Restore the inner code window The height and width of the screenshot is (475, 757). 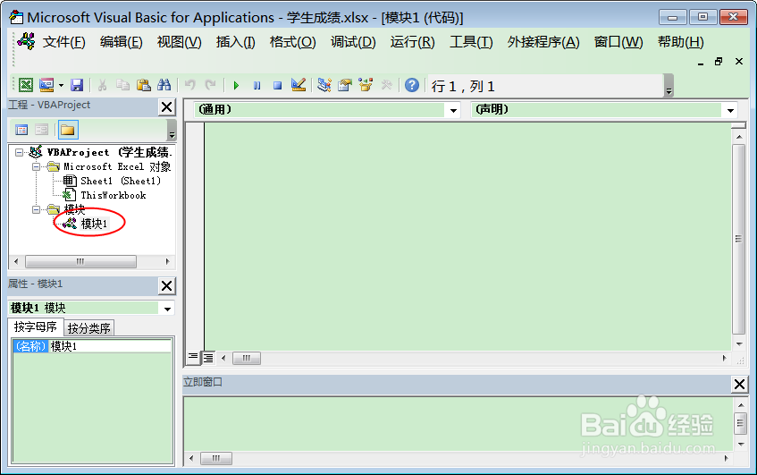pos(719,62)
